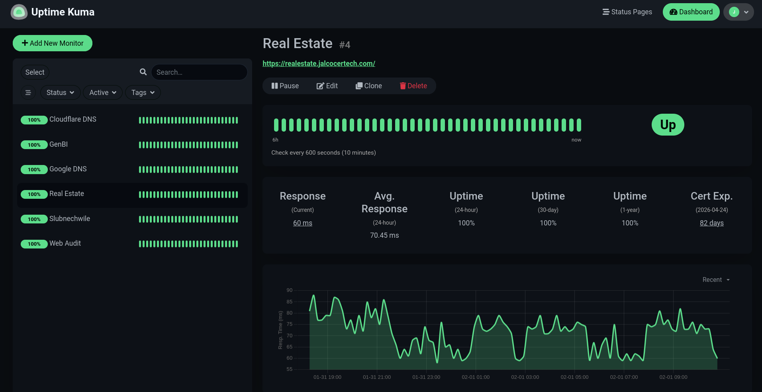The width and height of the screenshot is (762, 392).
Task: Open the realestate.jalcocertech.com link
Action: click(319, 64)
